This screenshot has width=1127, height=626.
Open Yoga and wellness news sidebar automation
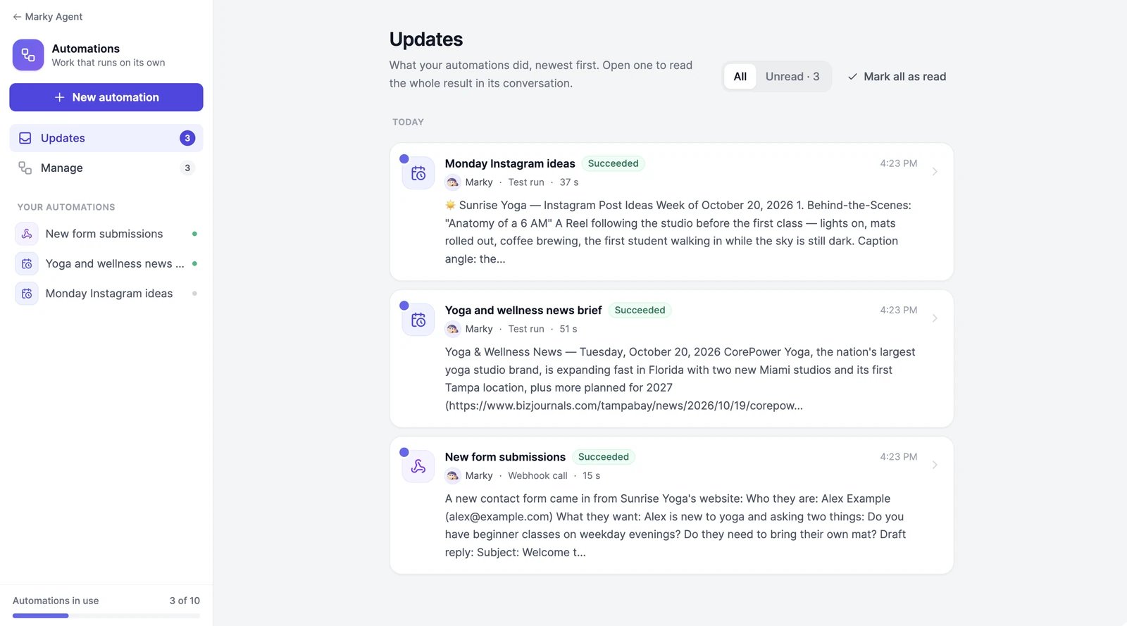[106, 263]
